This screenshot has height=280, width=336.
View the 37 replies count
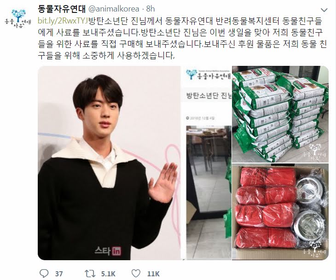click(59, 274)
